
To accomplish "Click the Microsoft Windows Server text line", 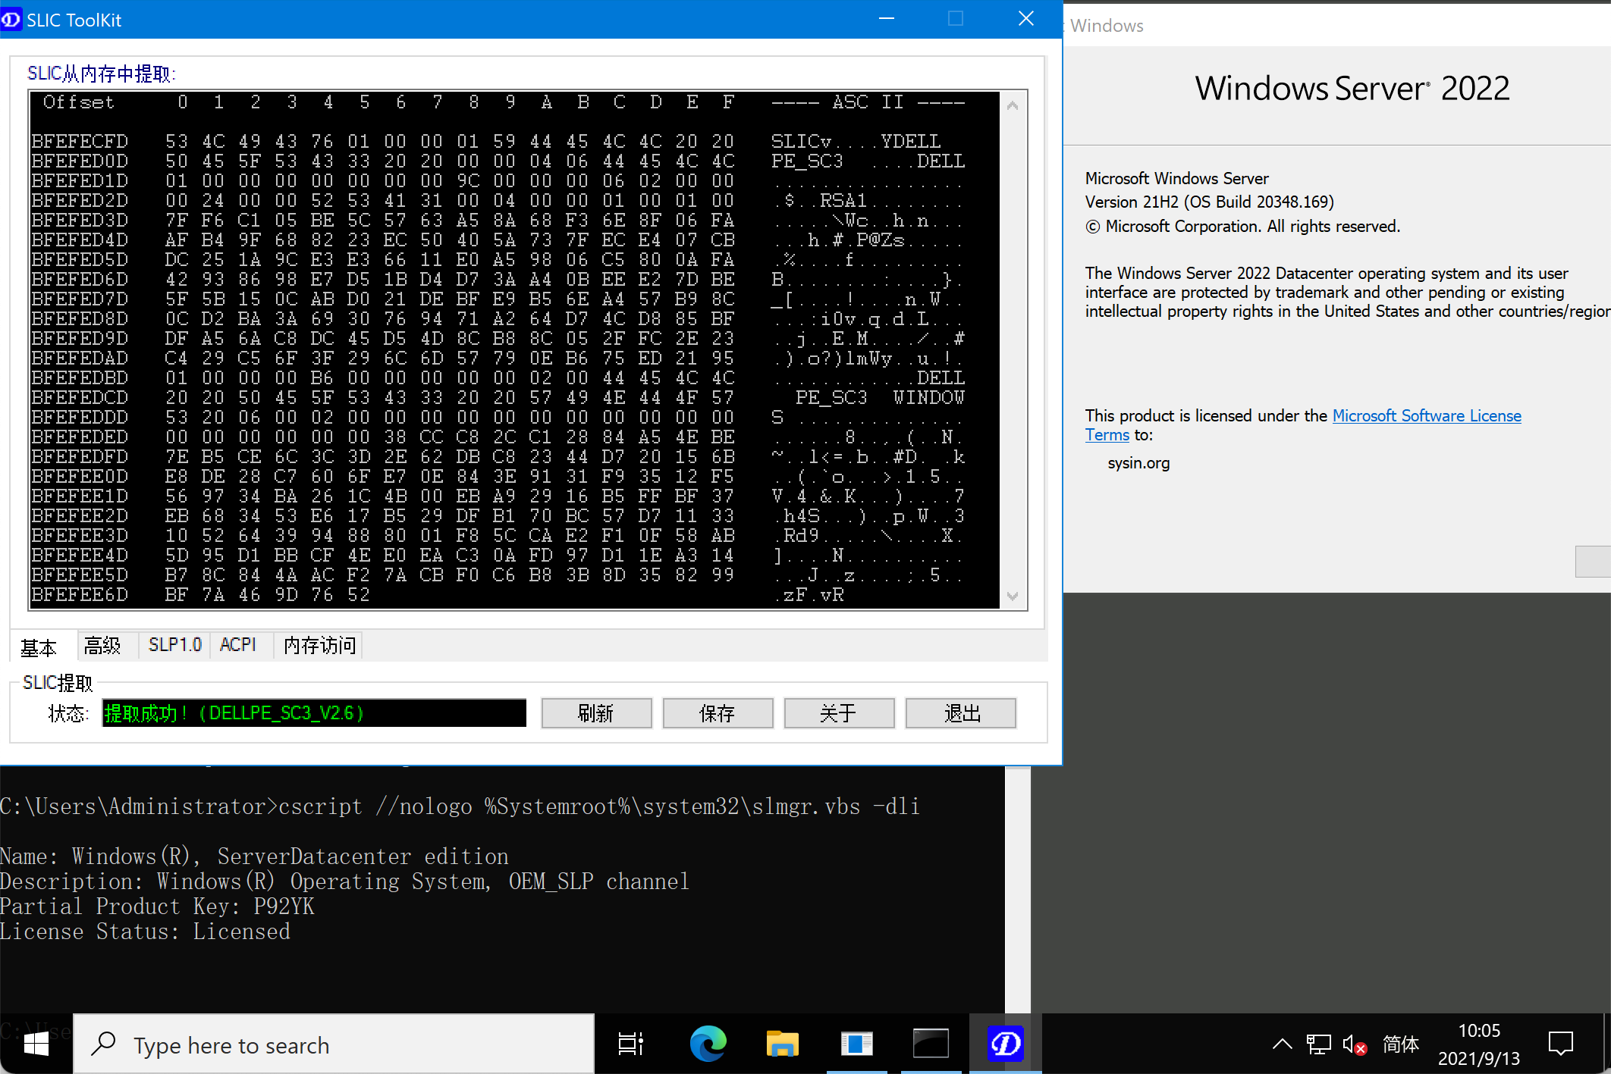I will [x=1176, y=179].
